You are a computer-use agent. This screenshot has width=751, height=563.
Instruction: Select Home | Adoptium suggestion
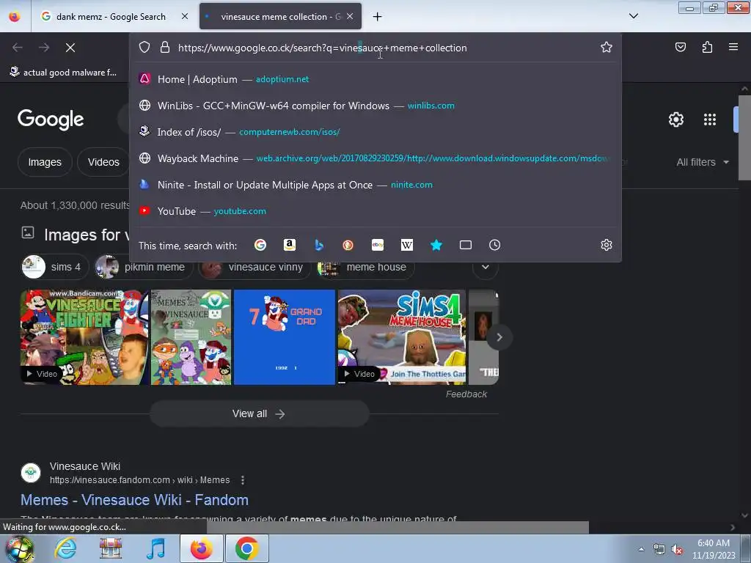click(375, 79)
